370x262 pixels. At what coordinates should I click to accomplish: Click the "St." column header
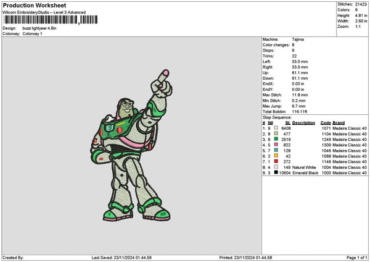[x=288, y=123]
